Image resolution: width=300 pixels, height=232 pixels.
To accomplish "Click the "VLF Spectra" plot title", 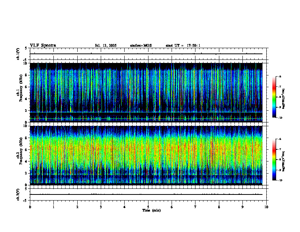I will 43,45.
